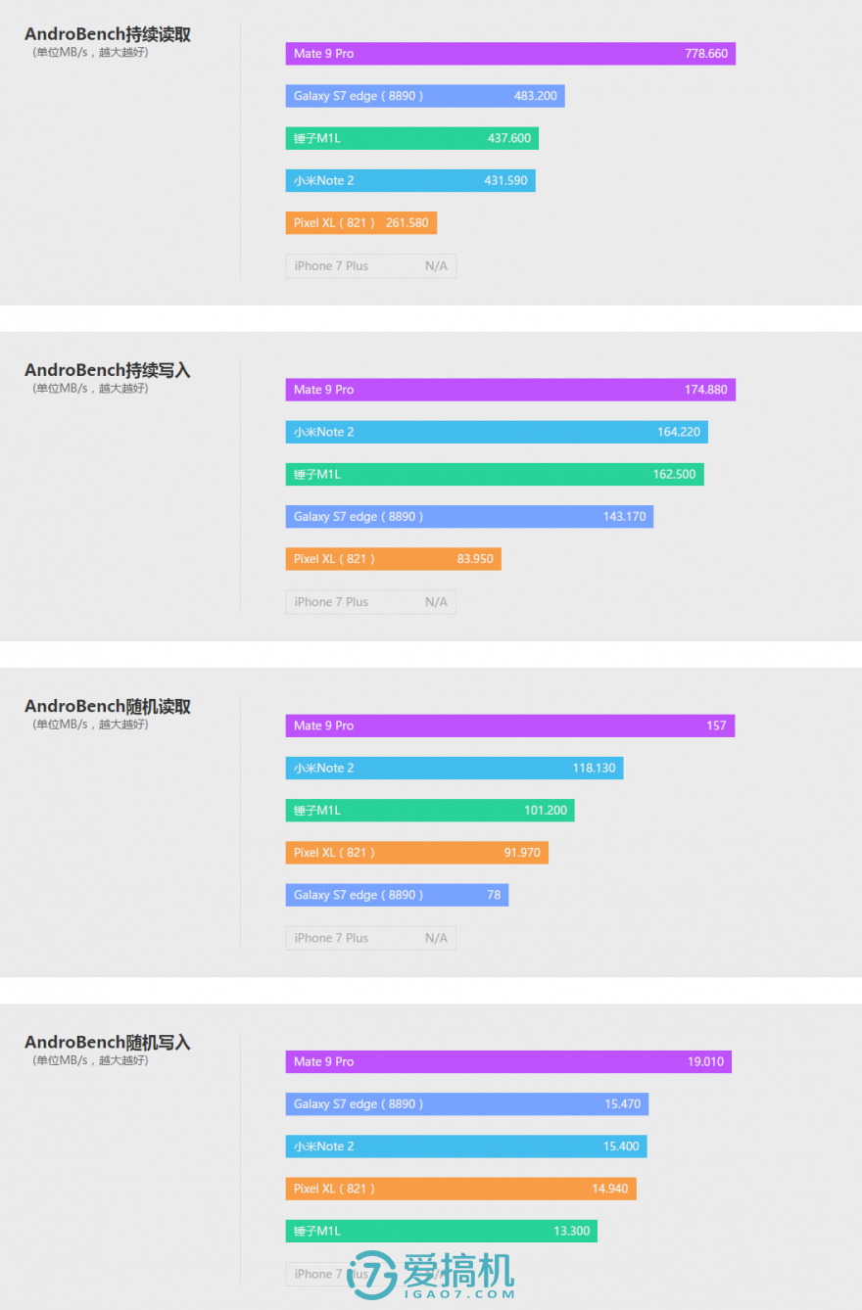Click the AndroBench持续写入 chart title
Viewport: 862px width, 1310px height.
[x=108, y=371]
